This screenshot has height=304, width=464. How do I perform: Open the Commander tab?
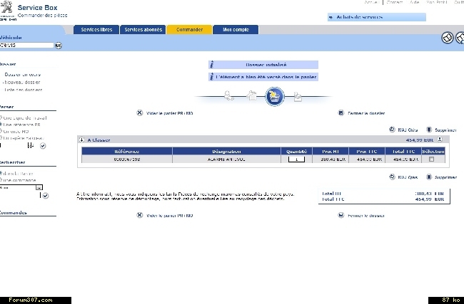(x=189, y=29)
